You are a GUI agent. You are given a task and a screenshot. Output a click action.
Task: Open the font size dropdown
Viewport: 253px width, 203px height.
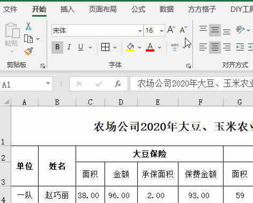pyautogui.click(x=161, y=31)
